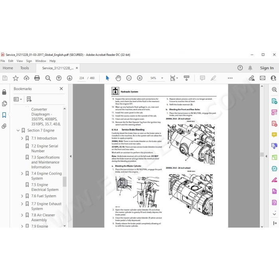Screen dimensions: 279x279
Task: Open the search tool in right pane
Action: [x=274, y=90]
